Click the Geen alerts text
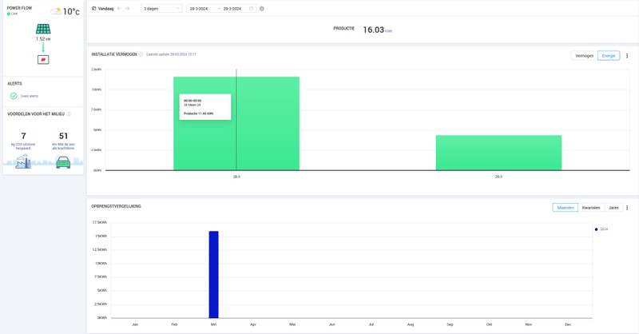Image resolution: width=639 pixels, height=334 pixels. [30, 96]
